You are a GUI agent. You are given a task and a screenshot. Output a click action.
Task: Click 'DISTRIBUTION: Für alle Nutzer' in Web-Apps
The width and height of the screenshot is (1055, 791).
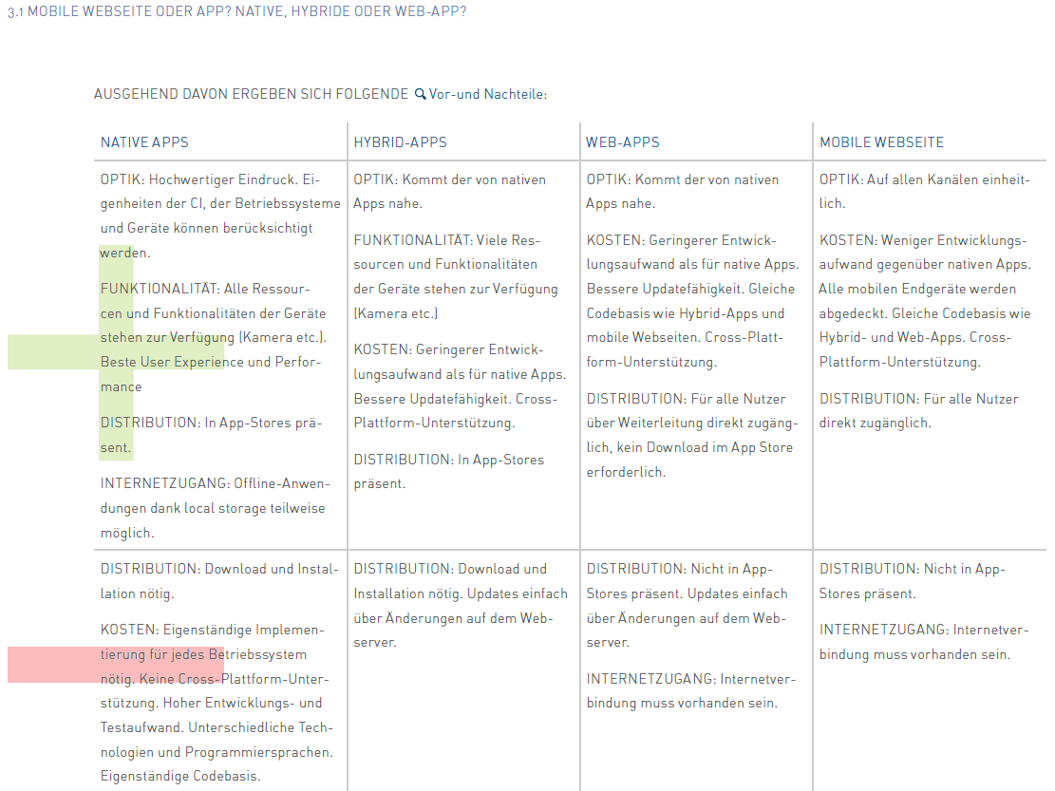pyautogui.click(x=687, y=399)
